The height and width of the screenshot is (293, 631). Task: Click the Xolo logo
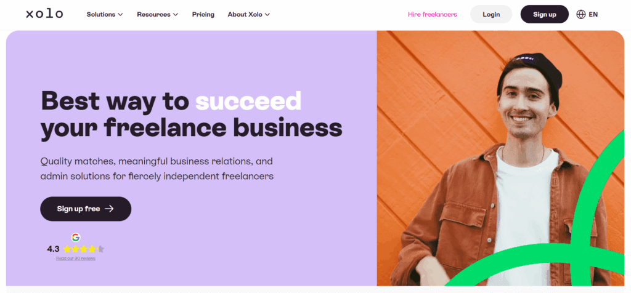point(44,14)
